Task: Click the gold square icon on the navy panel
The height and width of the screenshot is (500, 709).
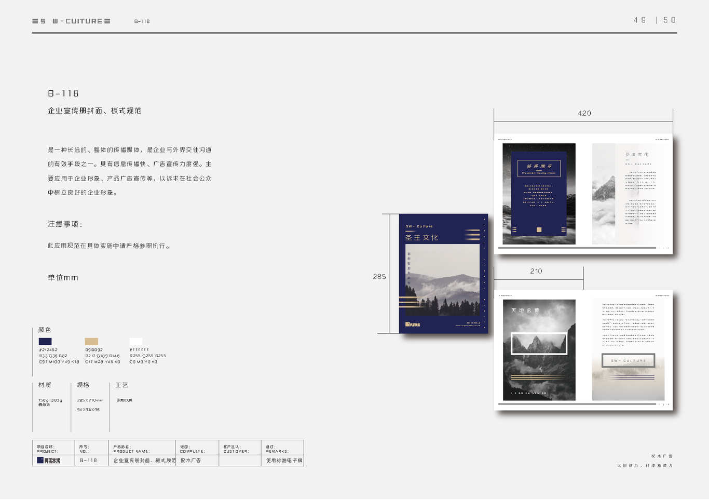Action: 539,229
